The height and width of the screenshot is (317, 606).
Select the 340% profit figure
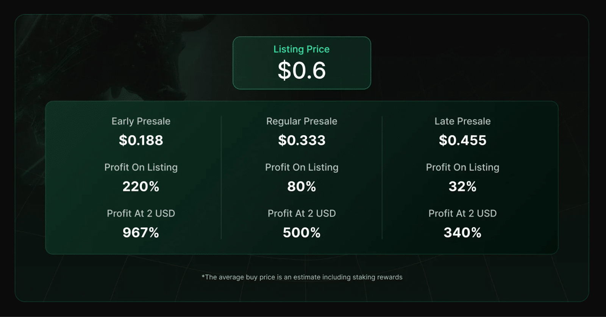[x=462, y=233]
